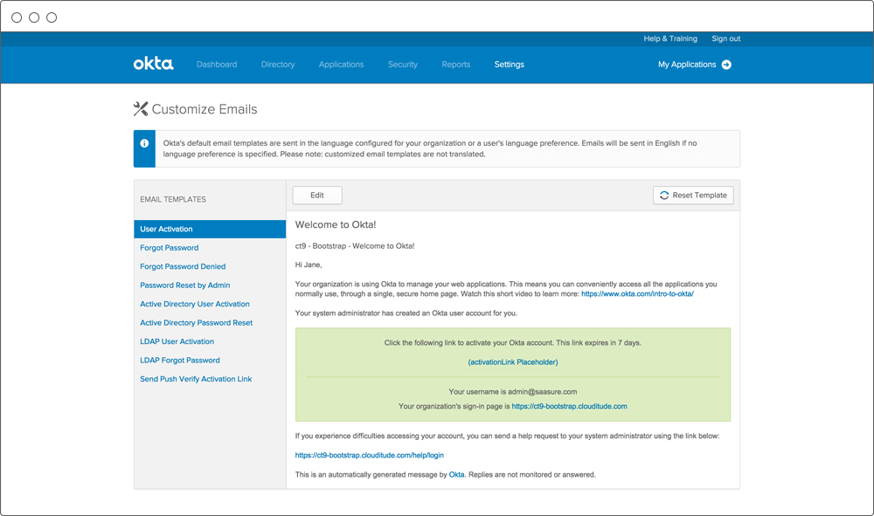The image size is (874, 516).
Task: Open the Applications menu
Action: click(341, 65)
